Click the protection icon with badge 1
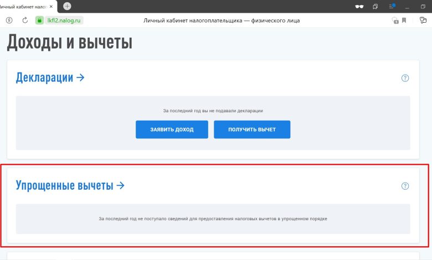Image resolution: width=432 pixels, height=260 pixels. coord(395,20)
